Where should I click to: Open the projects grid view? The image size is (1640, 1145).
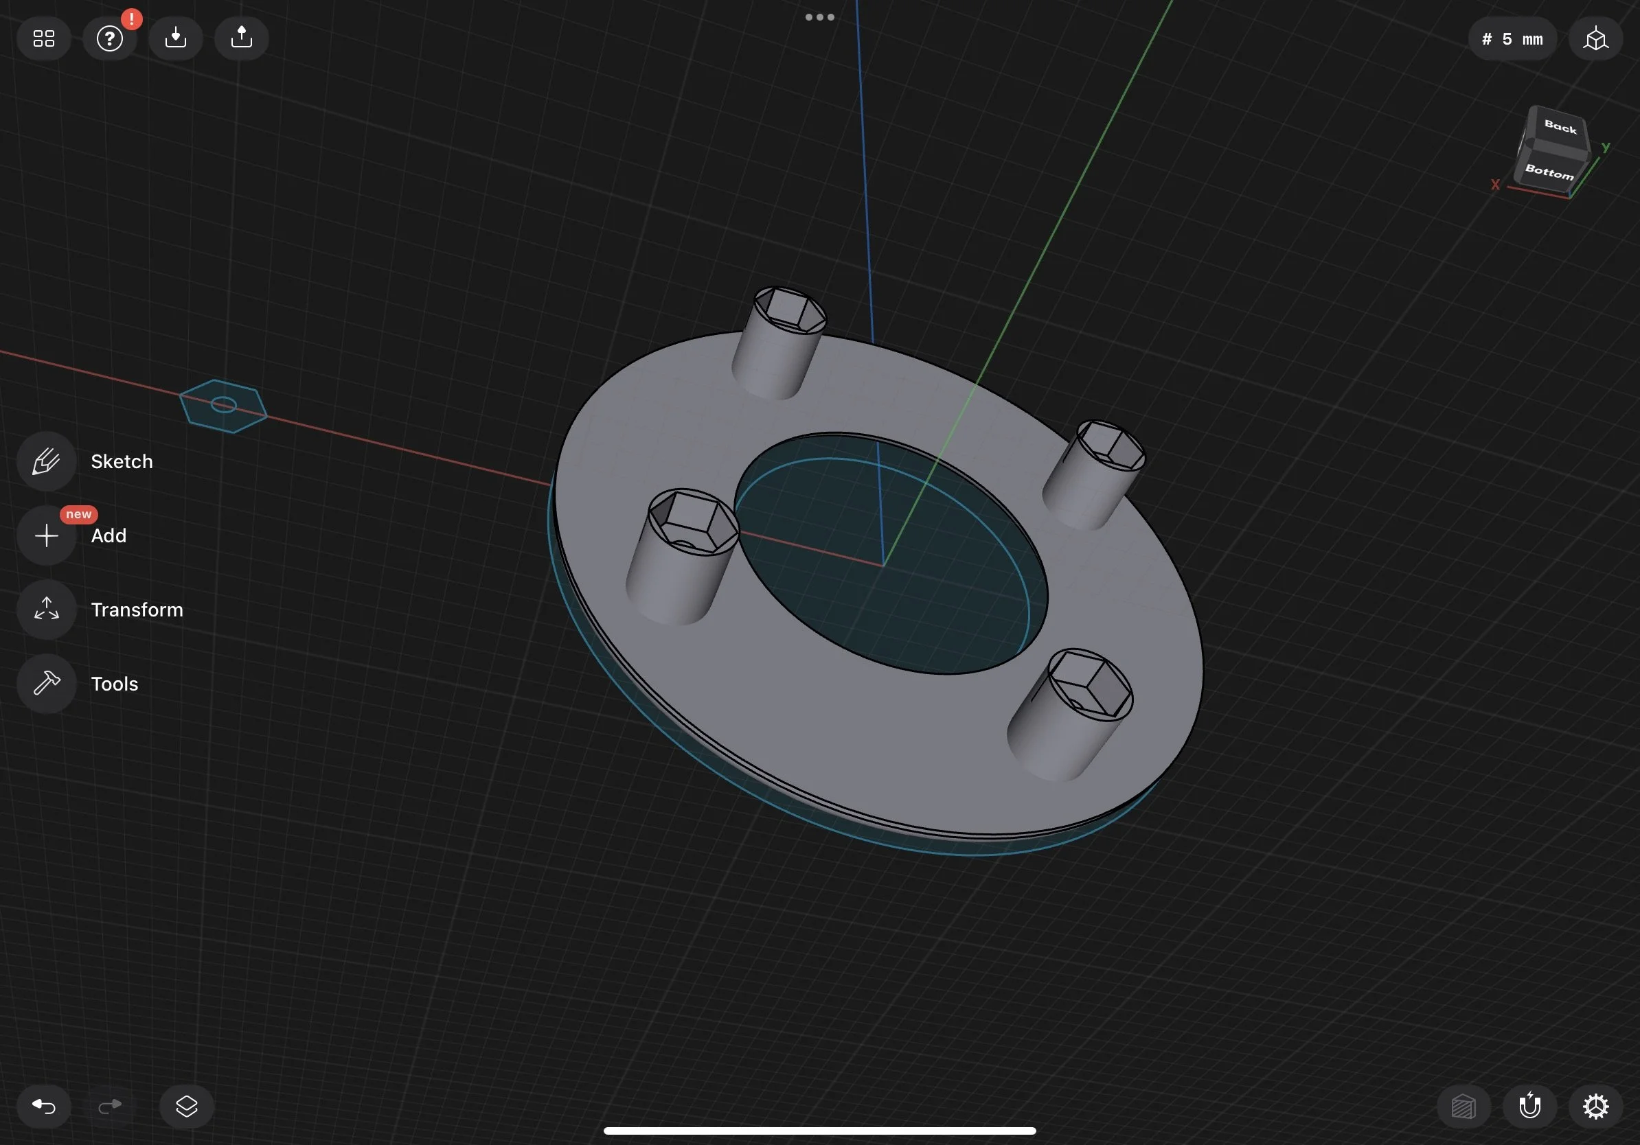point(43,38)
